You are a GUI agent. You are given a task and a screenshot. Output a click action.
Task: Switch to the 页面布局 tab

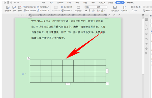pos(60,3)
